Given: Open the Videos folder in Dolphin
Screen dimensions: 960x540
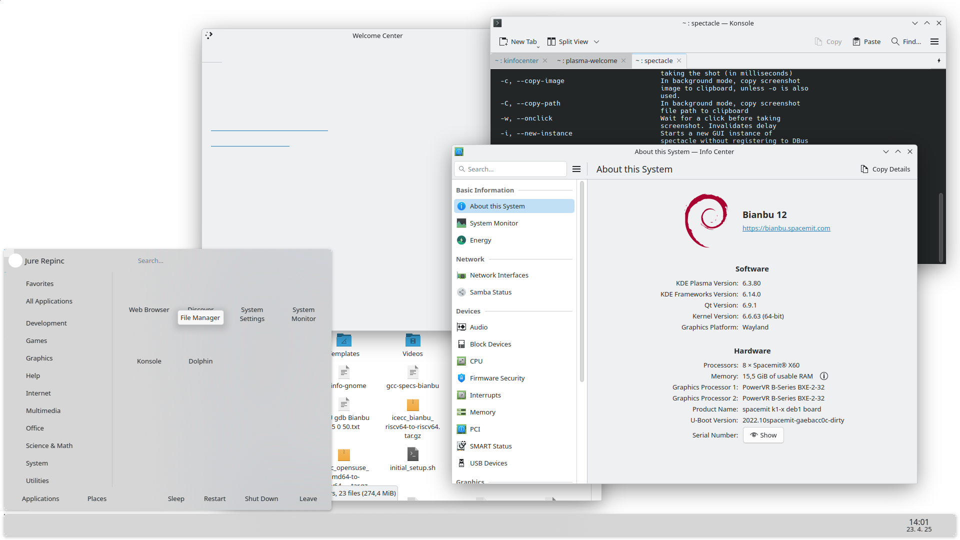Looking at the screenshot, I should coord(412,345).
